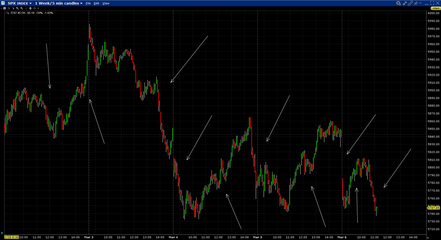Open the File menu
441x240 pixels.
[88, 3]
